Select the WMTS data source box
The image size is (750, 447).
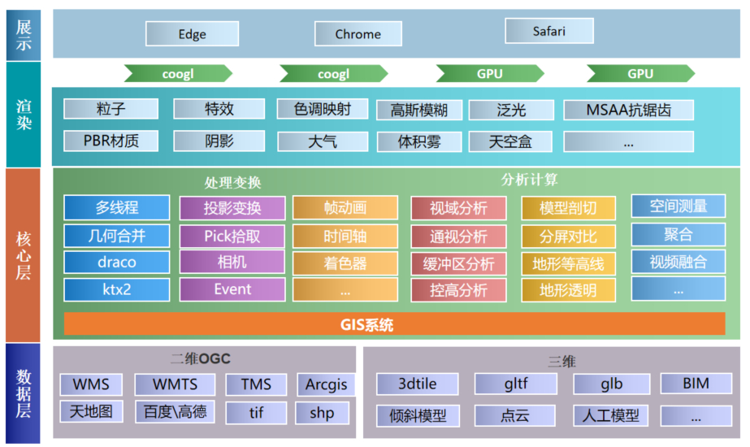[x=175, y=384]
